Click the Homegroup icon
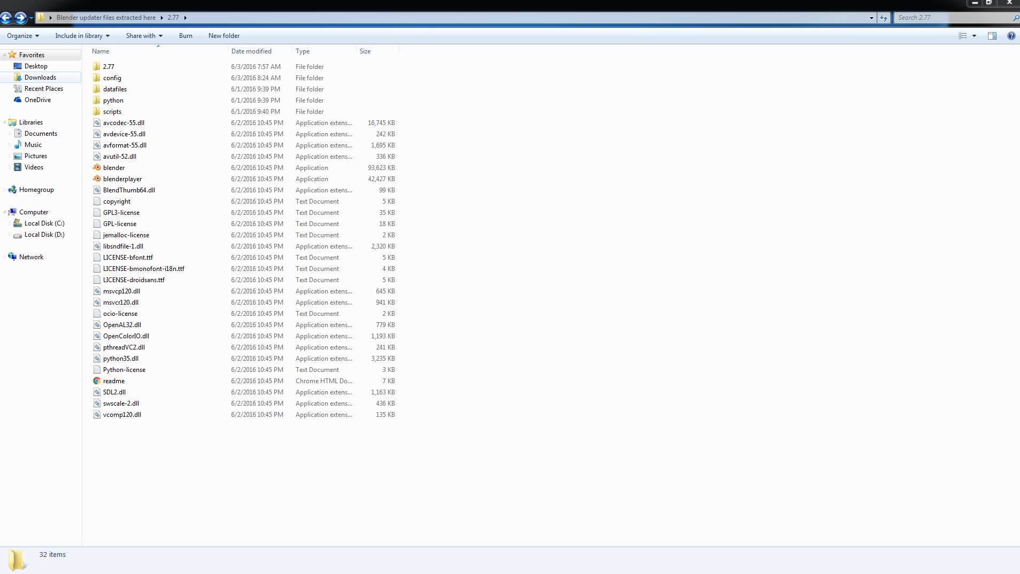1020x574 pixels. (x=12, y=190)
